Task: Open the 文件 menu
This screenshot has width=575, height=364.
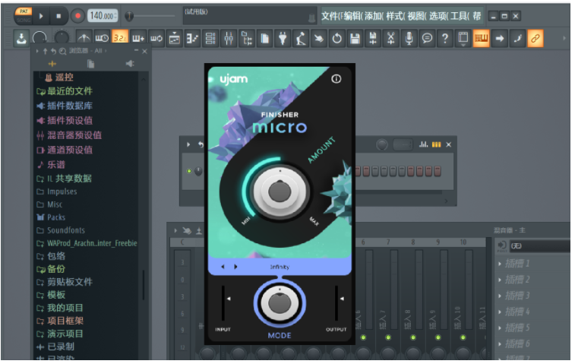Action: (x=330, y=15)
